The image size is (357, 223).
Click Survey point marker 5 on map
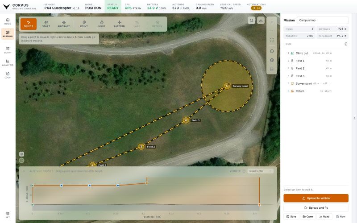pos(227,86)
